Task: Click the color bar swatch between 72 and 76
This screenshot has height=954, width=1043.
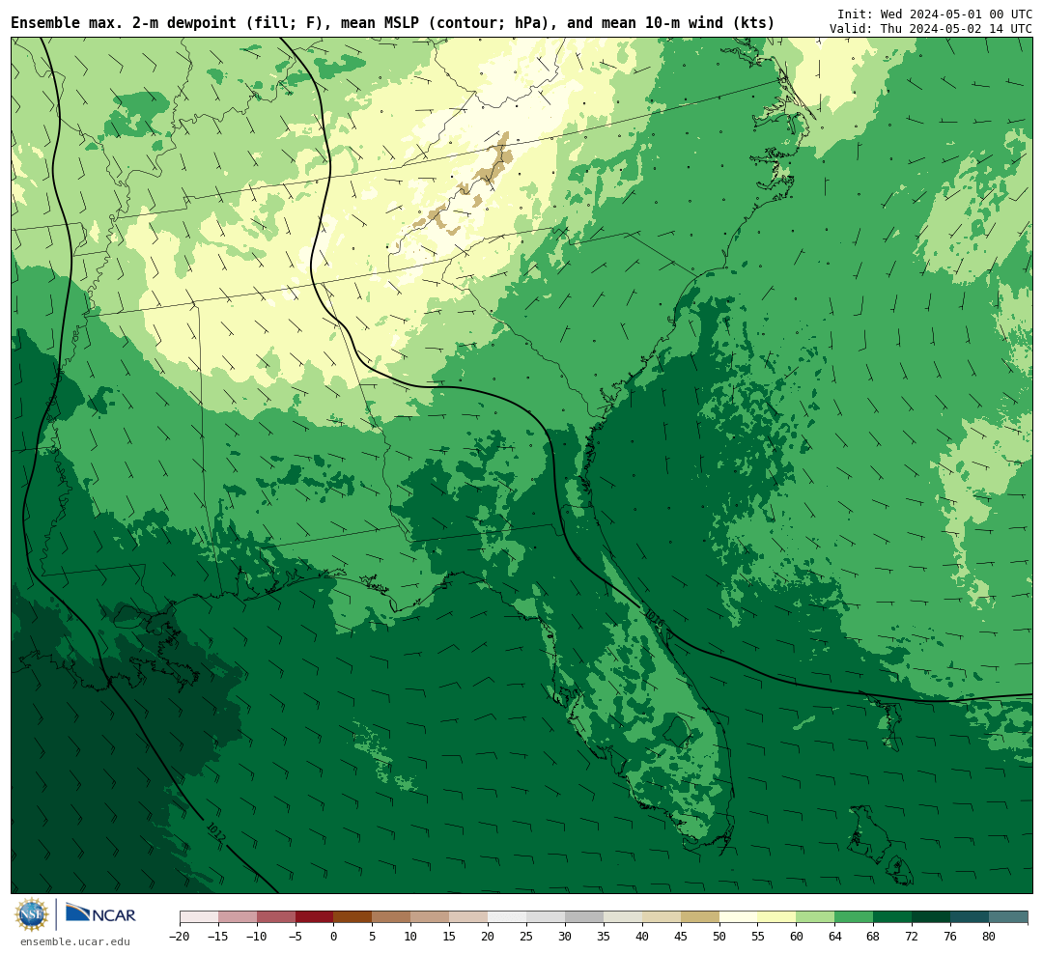Action: [x=932, y=916]
